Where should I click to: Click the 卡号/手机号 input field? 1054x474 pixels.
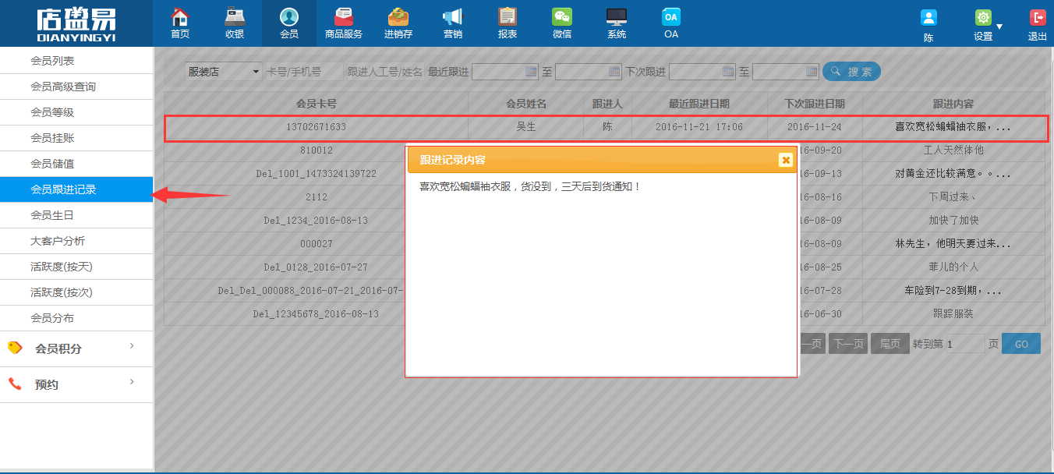(304, 72)
